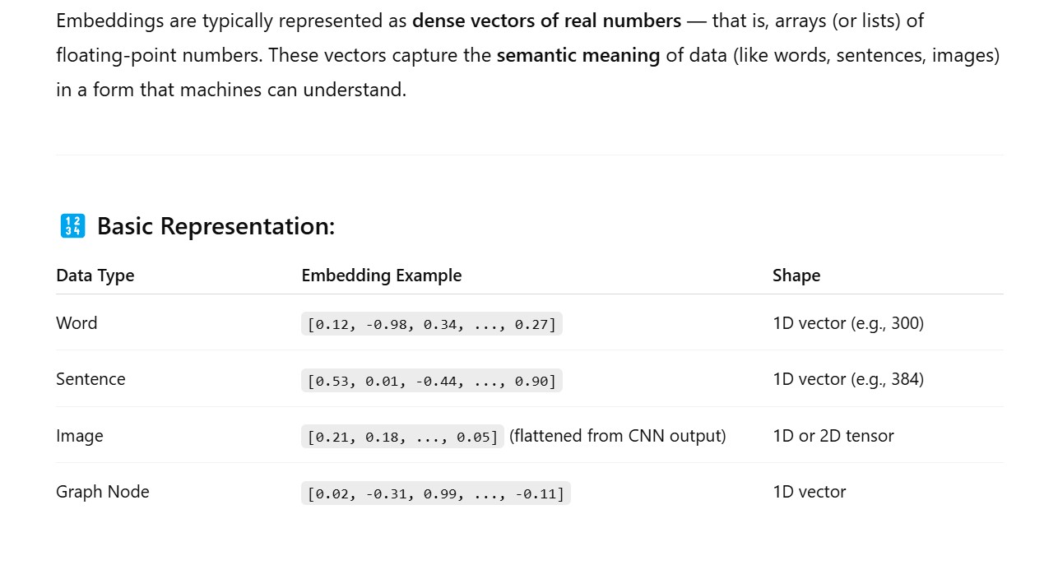The image size is (1058, 565).
Task: Select the 1D vector (e.g., 384) cell
Action: 848,379
